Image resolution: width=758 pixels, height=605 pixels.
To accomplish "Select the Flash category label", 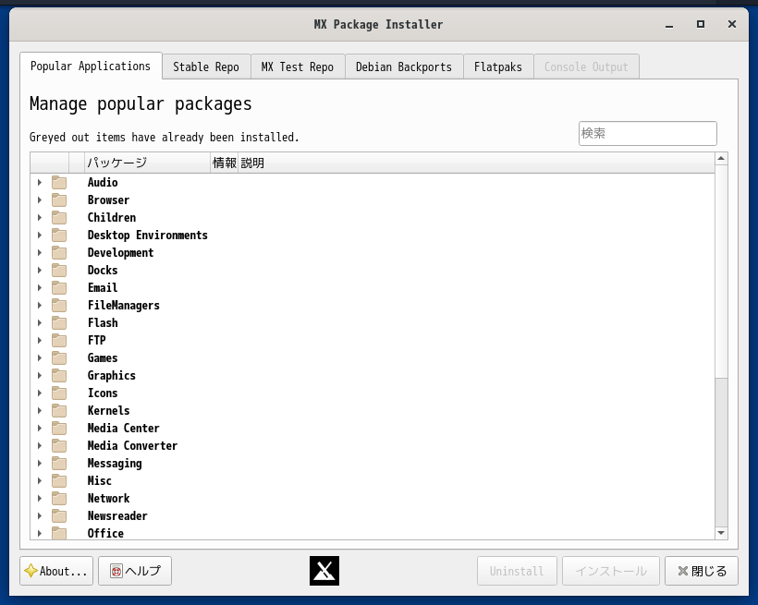I will point(103,322).
